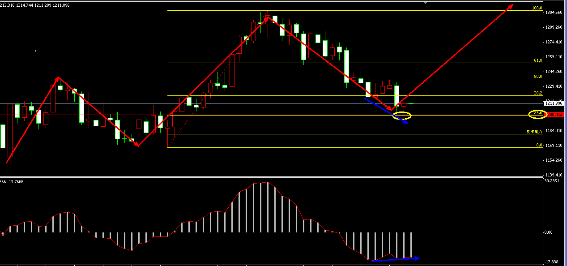This screenshot has width=567, height=266.
Task: Click the OHLC price readout in top-left
Action: pos(35,5)
